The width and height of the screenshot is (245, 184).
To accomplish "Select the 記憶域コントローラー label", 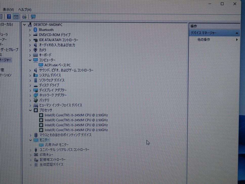I will (x=52, y=160).
